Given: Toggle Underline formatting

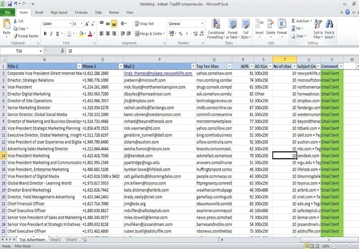Looking at the screenshot, I should click(x=58, y=34).
